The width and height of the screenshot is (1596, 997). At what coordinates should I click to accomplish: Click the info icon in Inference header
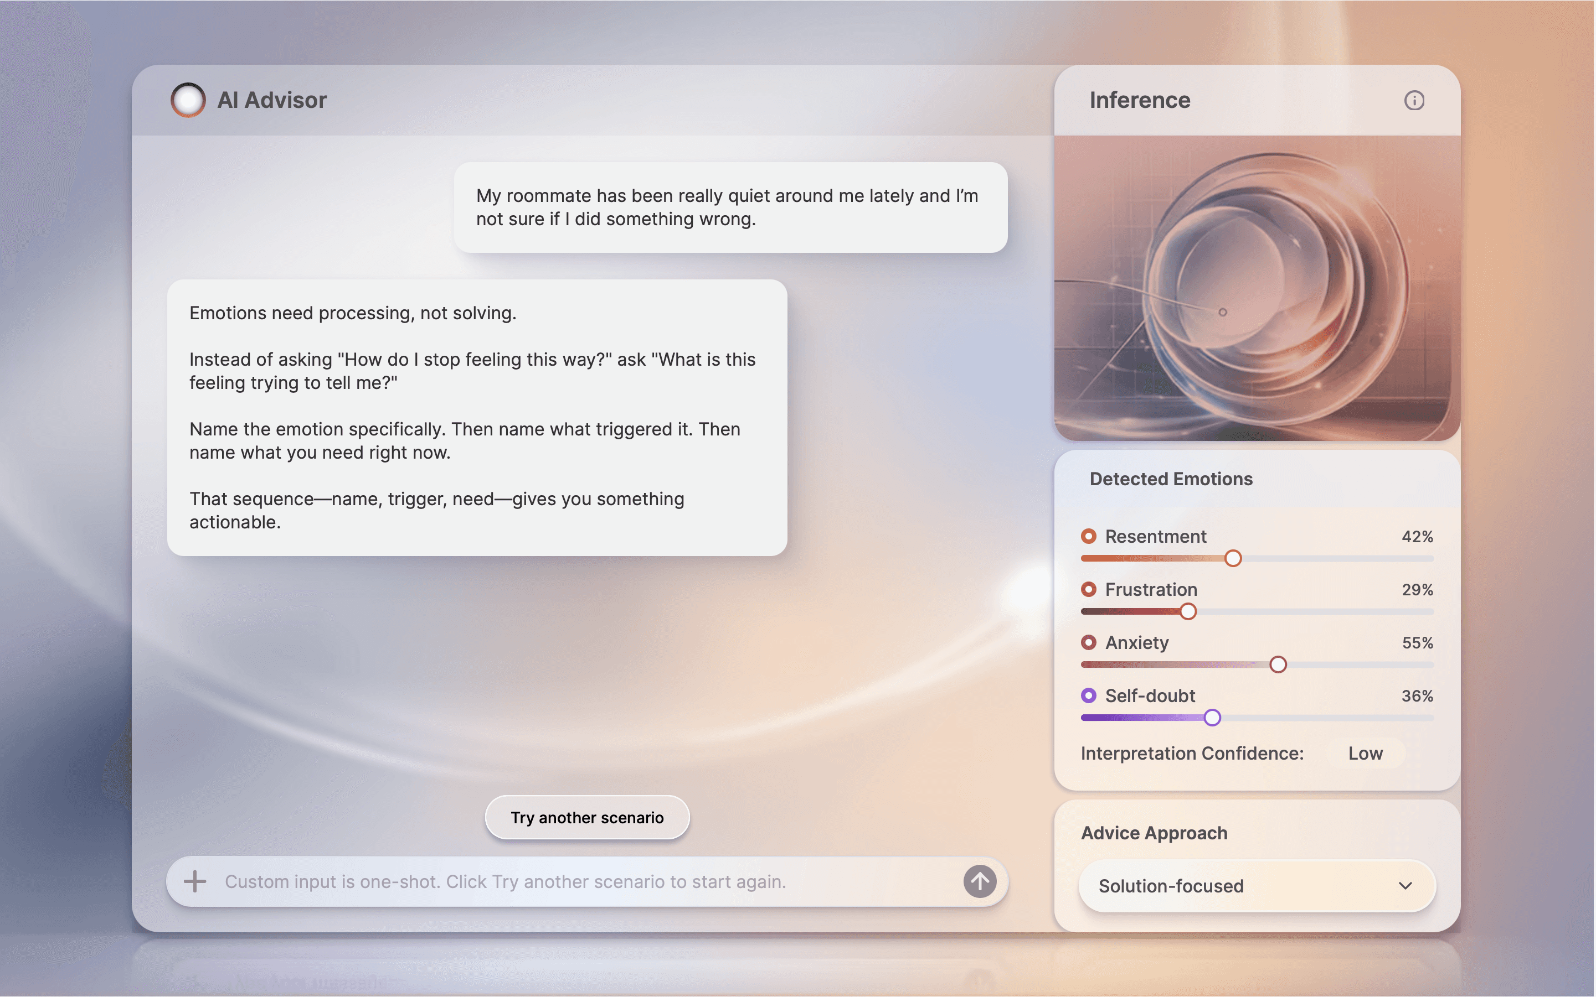tap(1413, 100)
